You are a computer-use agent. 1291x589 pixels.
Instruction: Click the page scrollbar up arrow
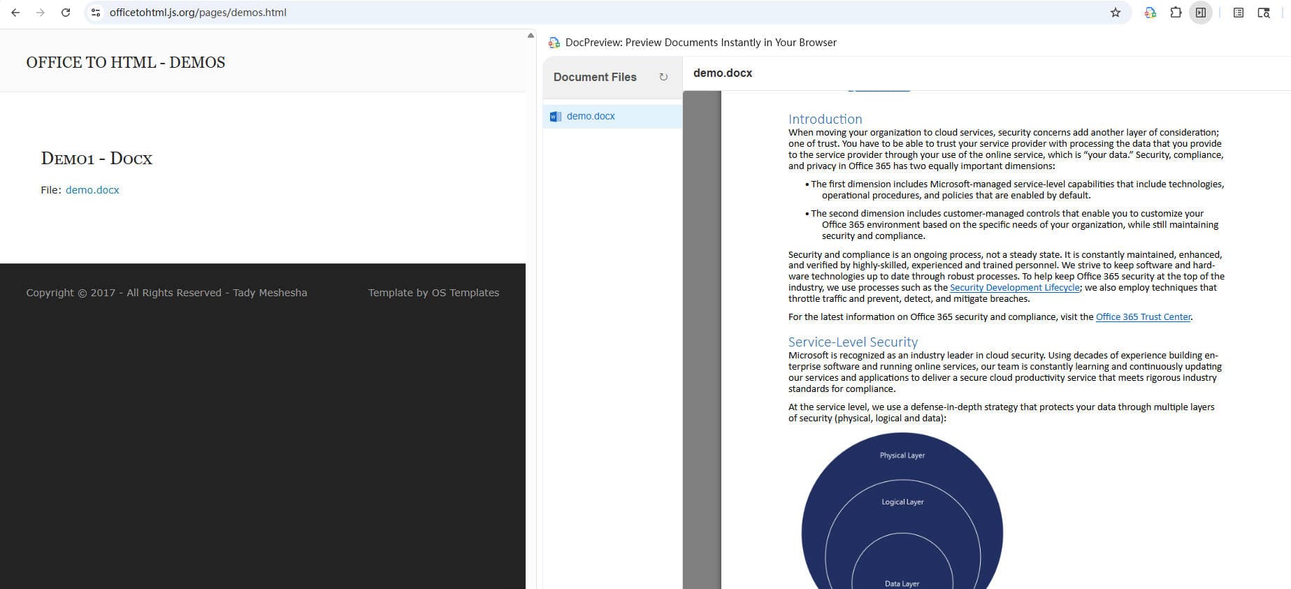click(531, 35)
